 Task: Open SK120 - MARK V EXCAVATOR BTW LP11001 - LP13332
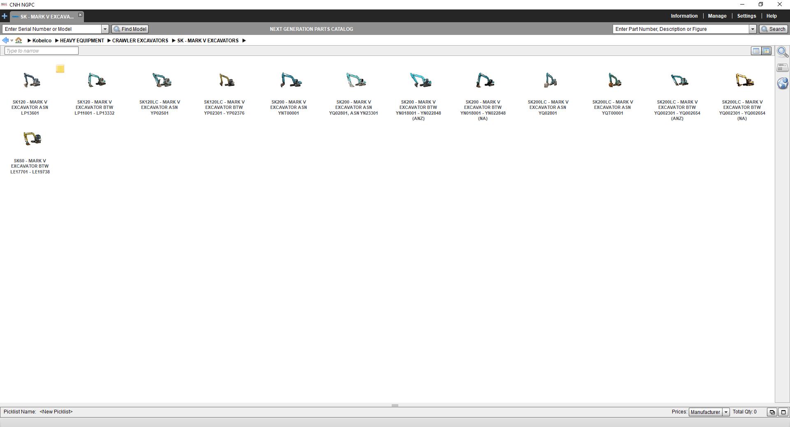click(95, 93)
